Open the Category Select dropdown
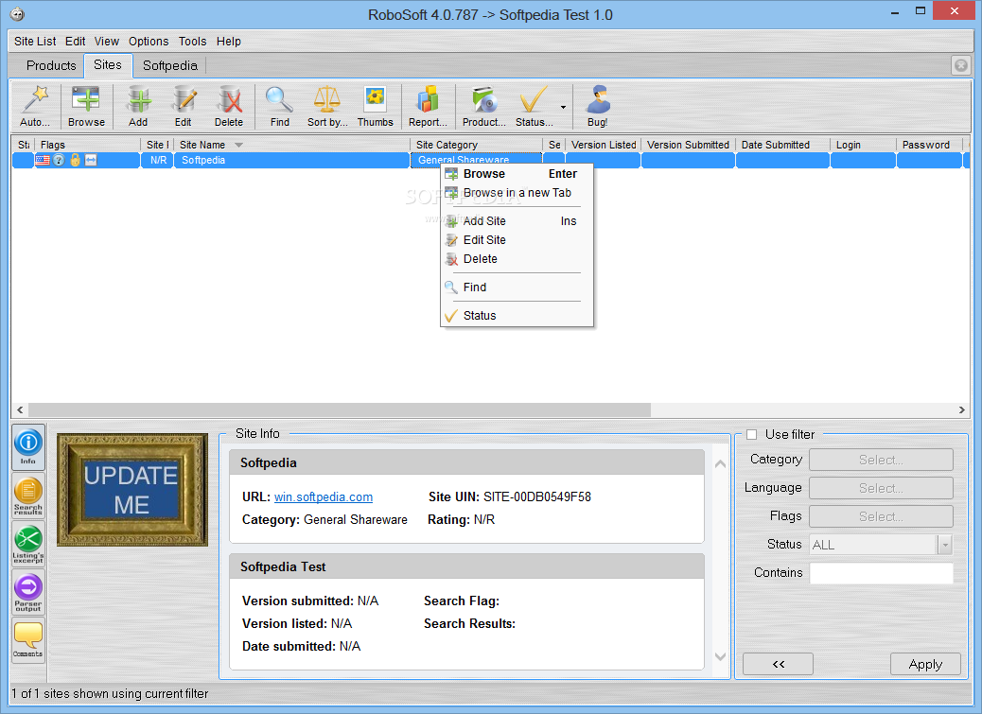The image size is (982, 714). click(x=881, y=460)
